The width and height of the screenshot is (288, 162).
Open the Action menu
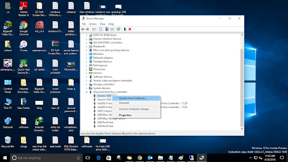pos(93,24)
